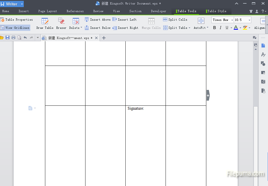Click the print icon in quick toolbar
The width and height of the screenshot is (268, 186).
tap(13, 38)
